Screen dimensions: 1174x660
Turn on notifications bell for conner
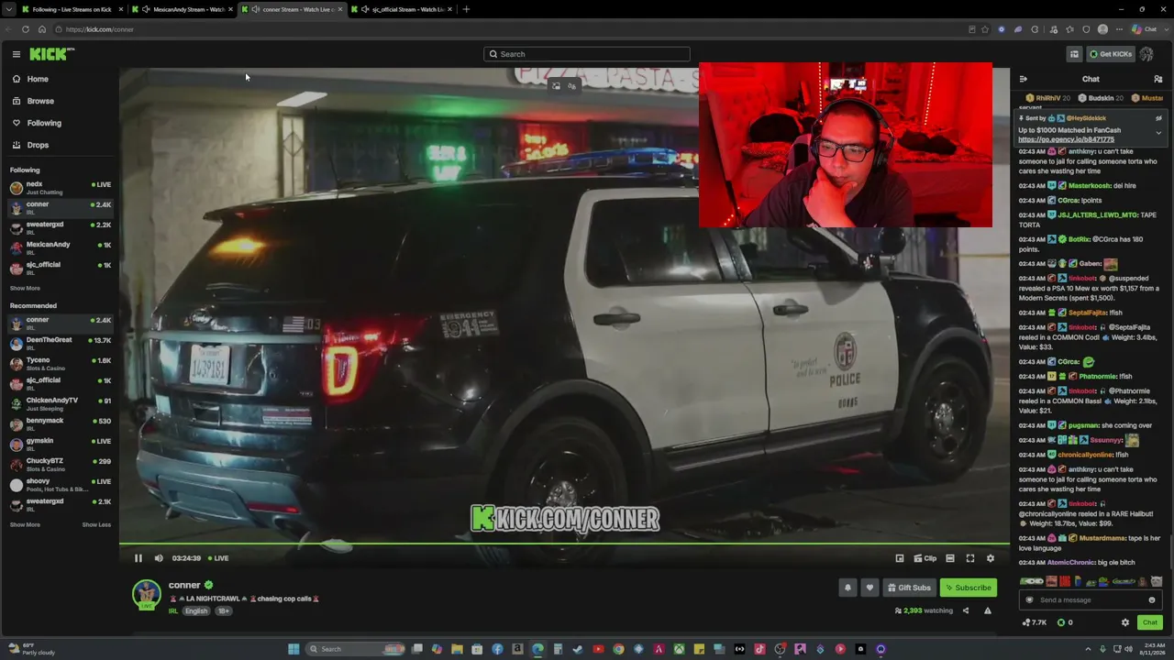click(847, 588)
